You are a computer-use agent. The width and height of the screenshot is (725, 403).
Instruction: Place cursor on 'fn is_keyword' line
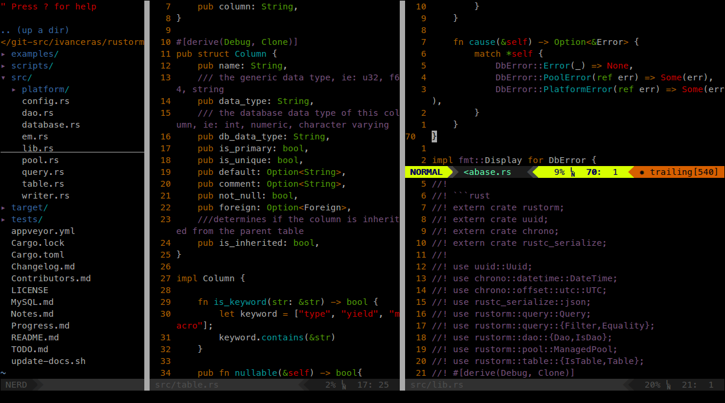pyautogui.click(x=288, y=302)
